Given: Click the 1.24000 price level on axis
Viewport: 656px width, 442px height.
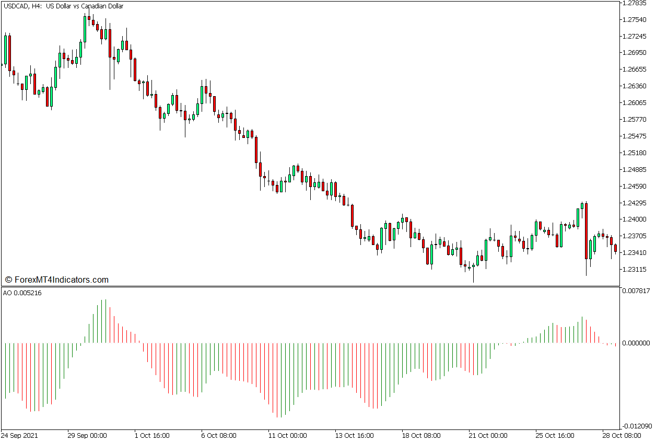Looking at the screenshot, I should (636, 219).
